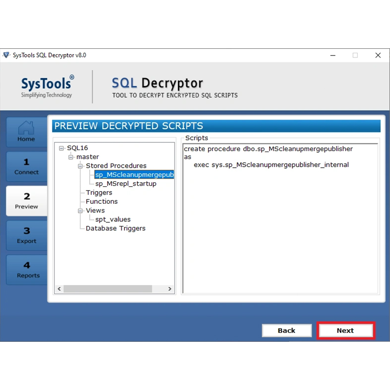Click the Back button
Screen dimensions: 390x390
tap(287, 331)
